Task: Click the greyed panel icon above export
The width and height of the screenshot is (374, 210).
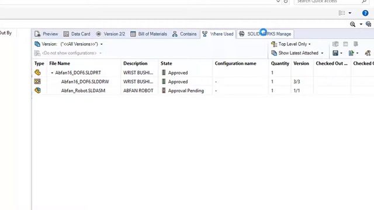Action: [x=345, y=44]
